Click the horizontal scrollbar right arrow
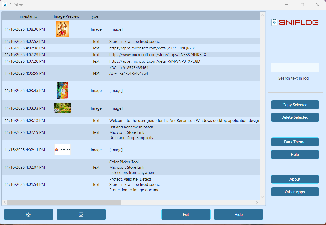 click(x=257, y=202)
